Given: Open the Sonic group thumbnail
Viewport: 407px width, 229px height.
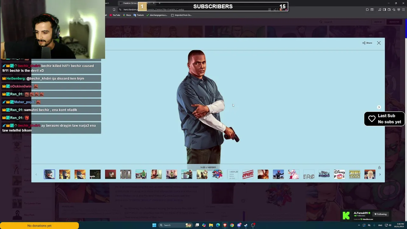Looking at the screenshot, I should coord(217,174).
